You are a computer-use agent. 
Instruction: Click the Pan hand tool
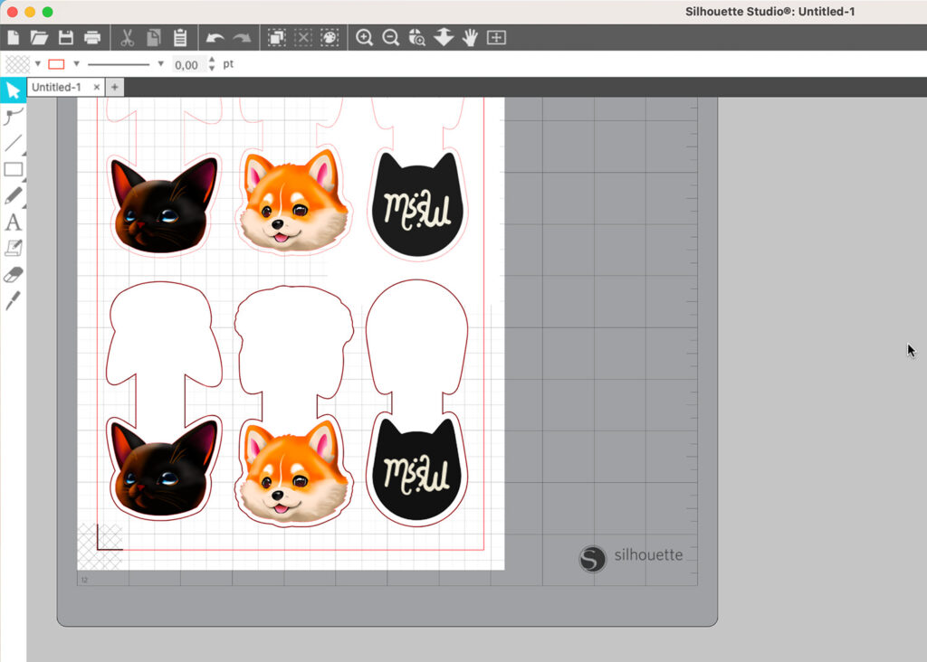(470, 38)
